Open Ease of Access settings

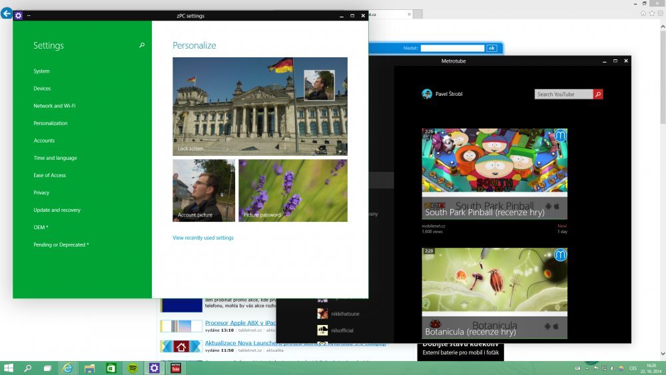click(50, 175)
